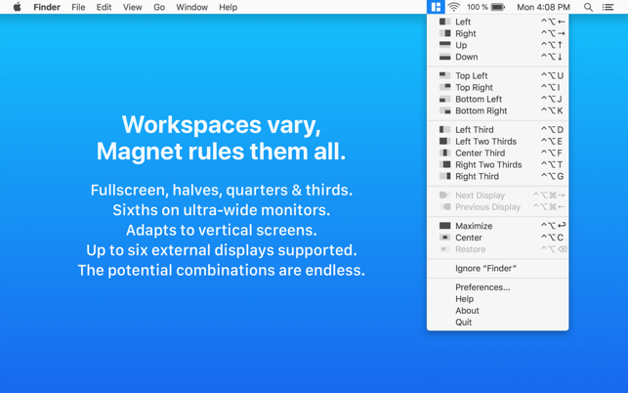Open the Finder File menu
Image resolution: width=628 pixels, height=393 pixels.
[78, 7]
